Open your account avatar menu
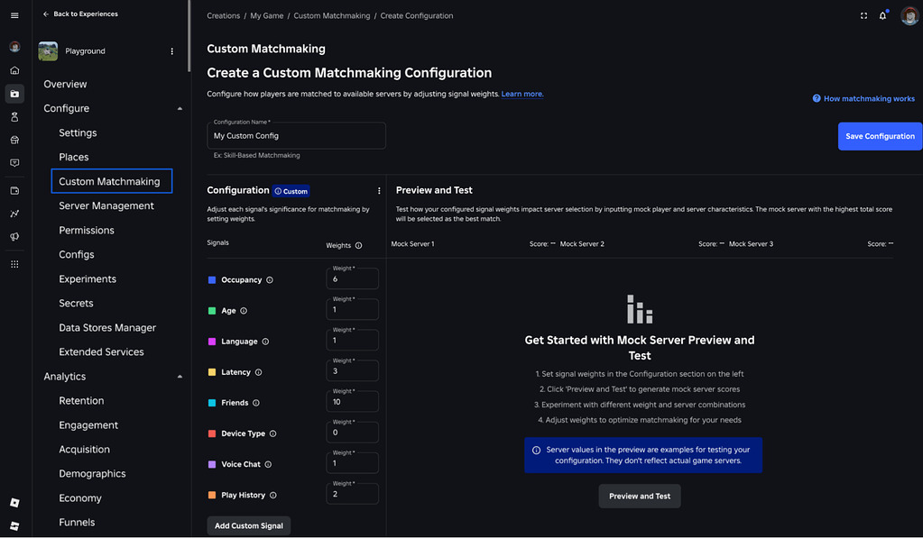 pyautogui.click(x=909, y=14)
